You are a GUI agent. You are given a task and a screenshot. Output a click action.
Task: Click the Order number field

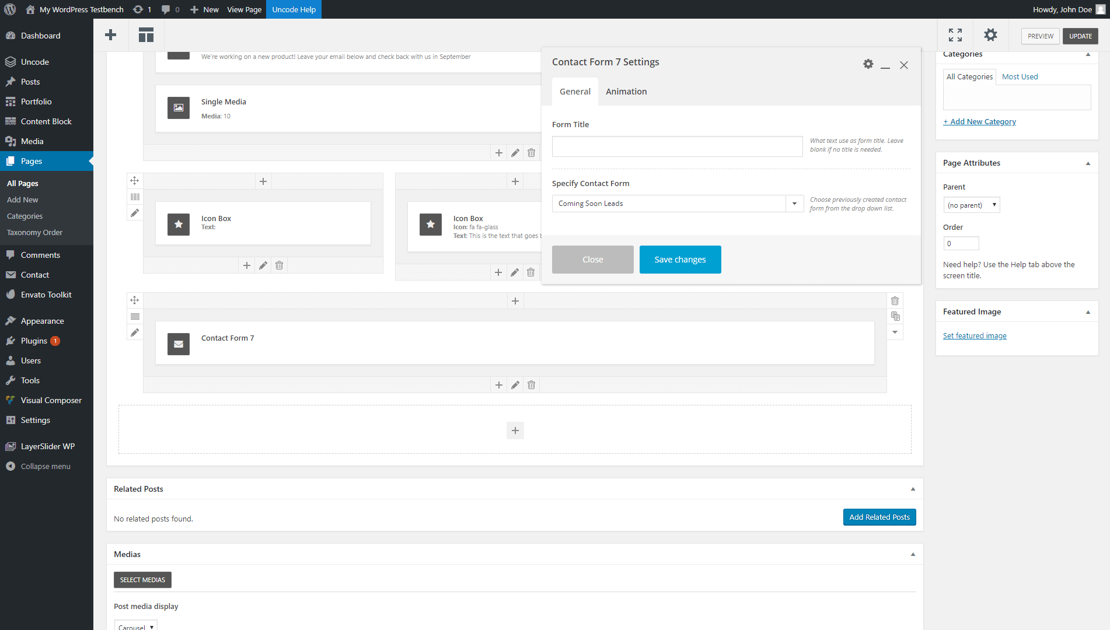pos(961,244)
